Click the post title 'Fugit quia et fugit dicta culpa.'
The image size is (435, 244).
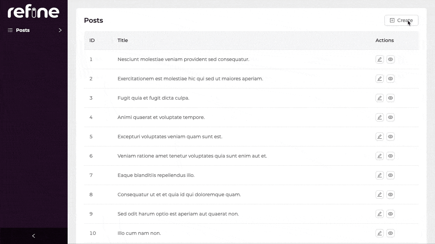(153, 98)
